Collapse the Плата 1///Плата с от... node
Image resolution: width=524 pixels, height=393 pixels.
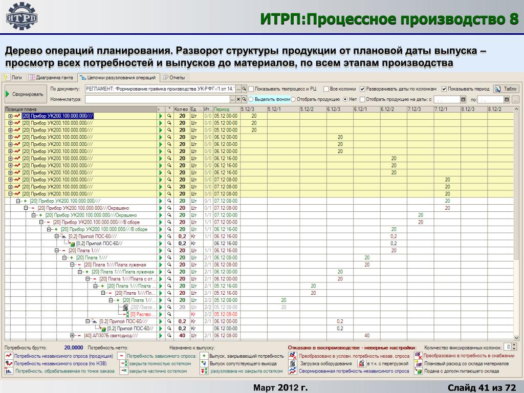(x=87, y=279)
